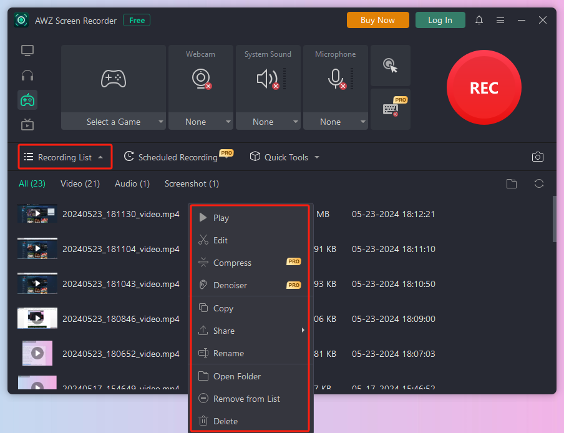Click the AWZ Screen Recorder logo

21,20
